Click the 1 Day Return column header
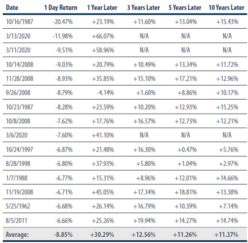 pyautogui.click(x=61, y=8)
